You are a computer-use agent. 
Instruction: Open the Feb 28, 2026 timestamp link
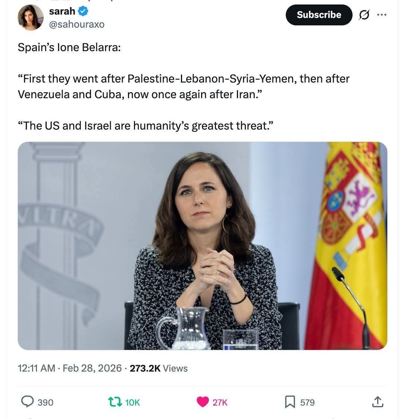point(92,368)
